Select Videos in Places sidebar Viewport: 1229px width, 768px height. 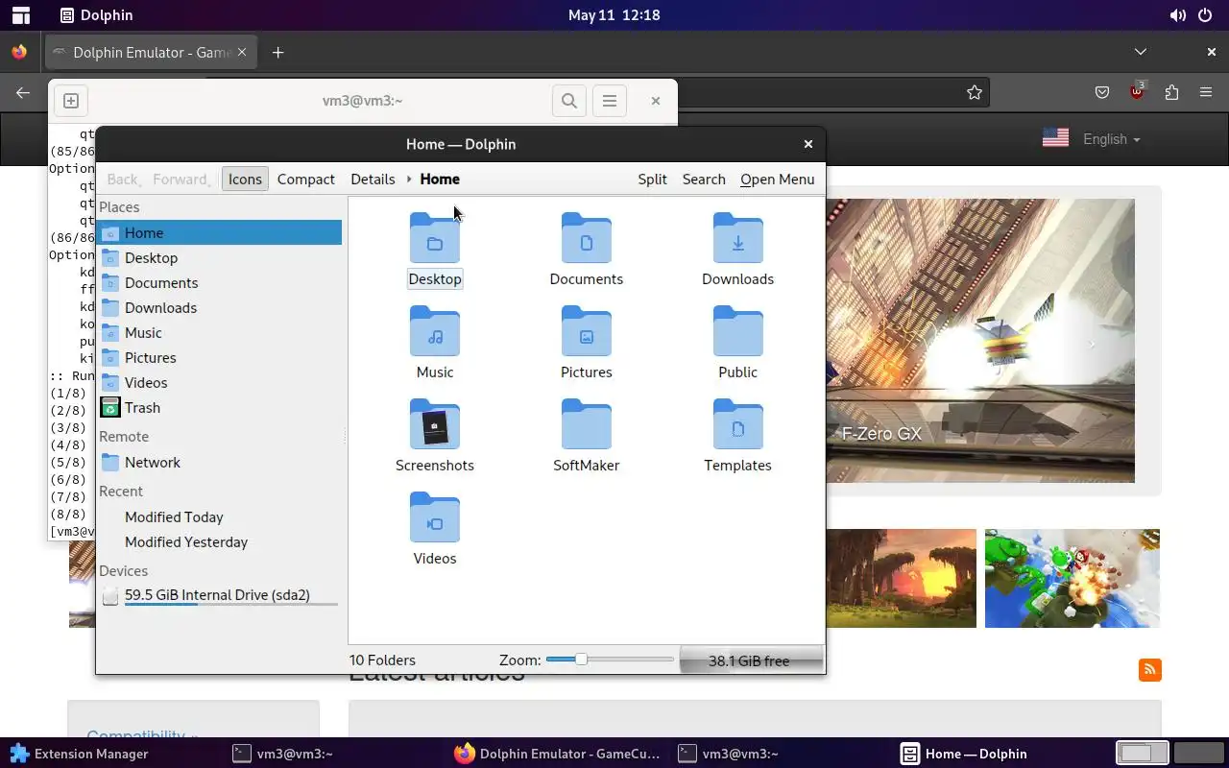tap(219, 382)
